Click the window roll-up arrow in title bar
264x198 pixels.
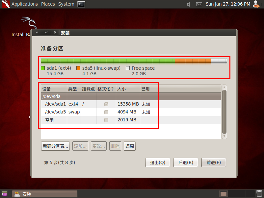click(x=37, y=33)
